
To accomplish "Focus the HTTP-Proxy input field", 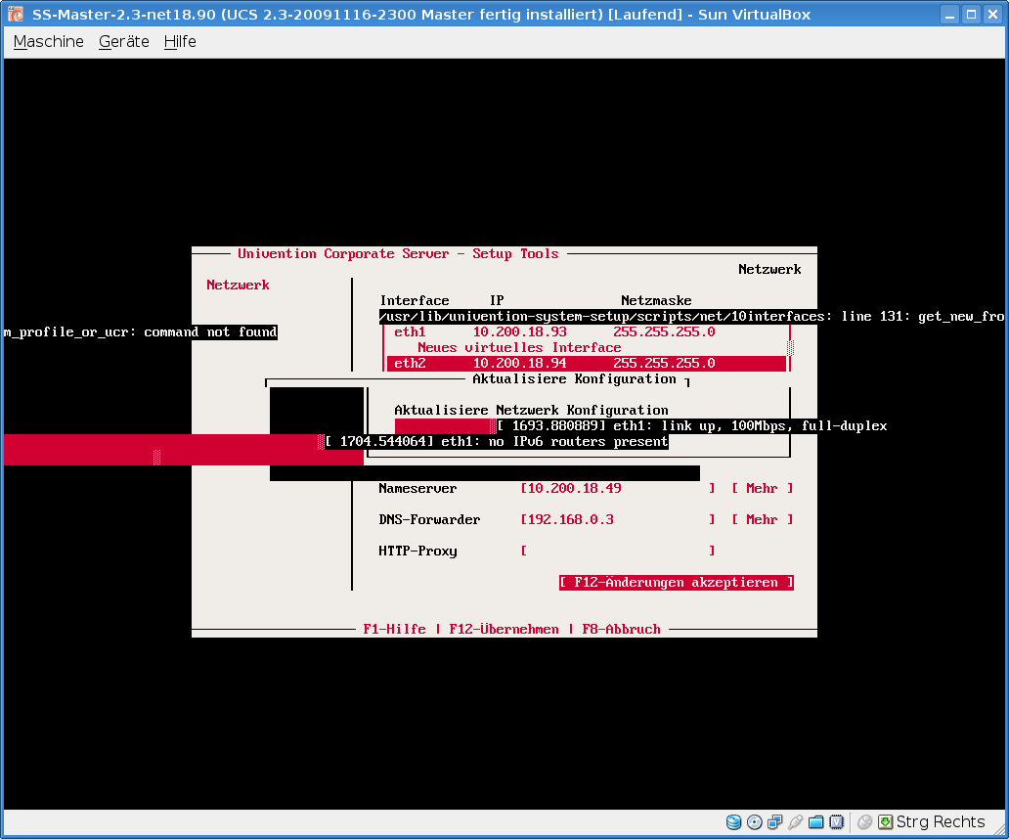I will (617, 551).
